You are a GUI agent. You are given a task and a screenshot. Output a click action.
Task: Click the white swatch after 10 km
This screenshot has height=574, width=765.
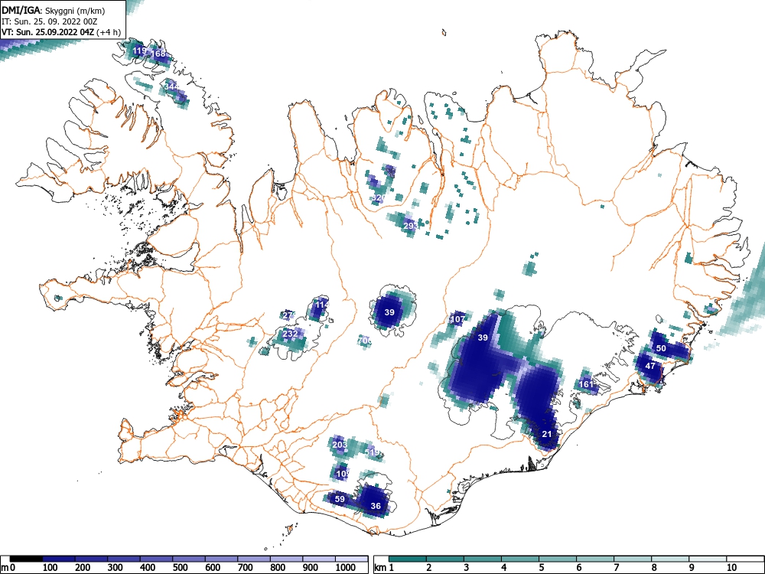745,559
